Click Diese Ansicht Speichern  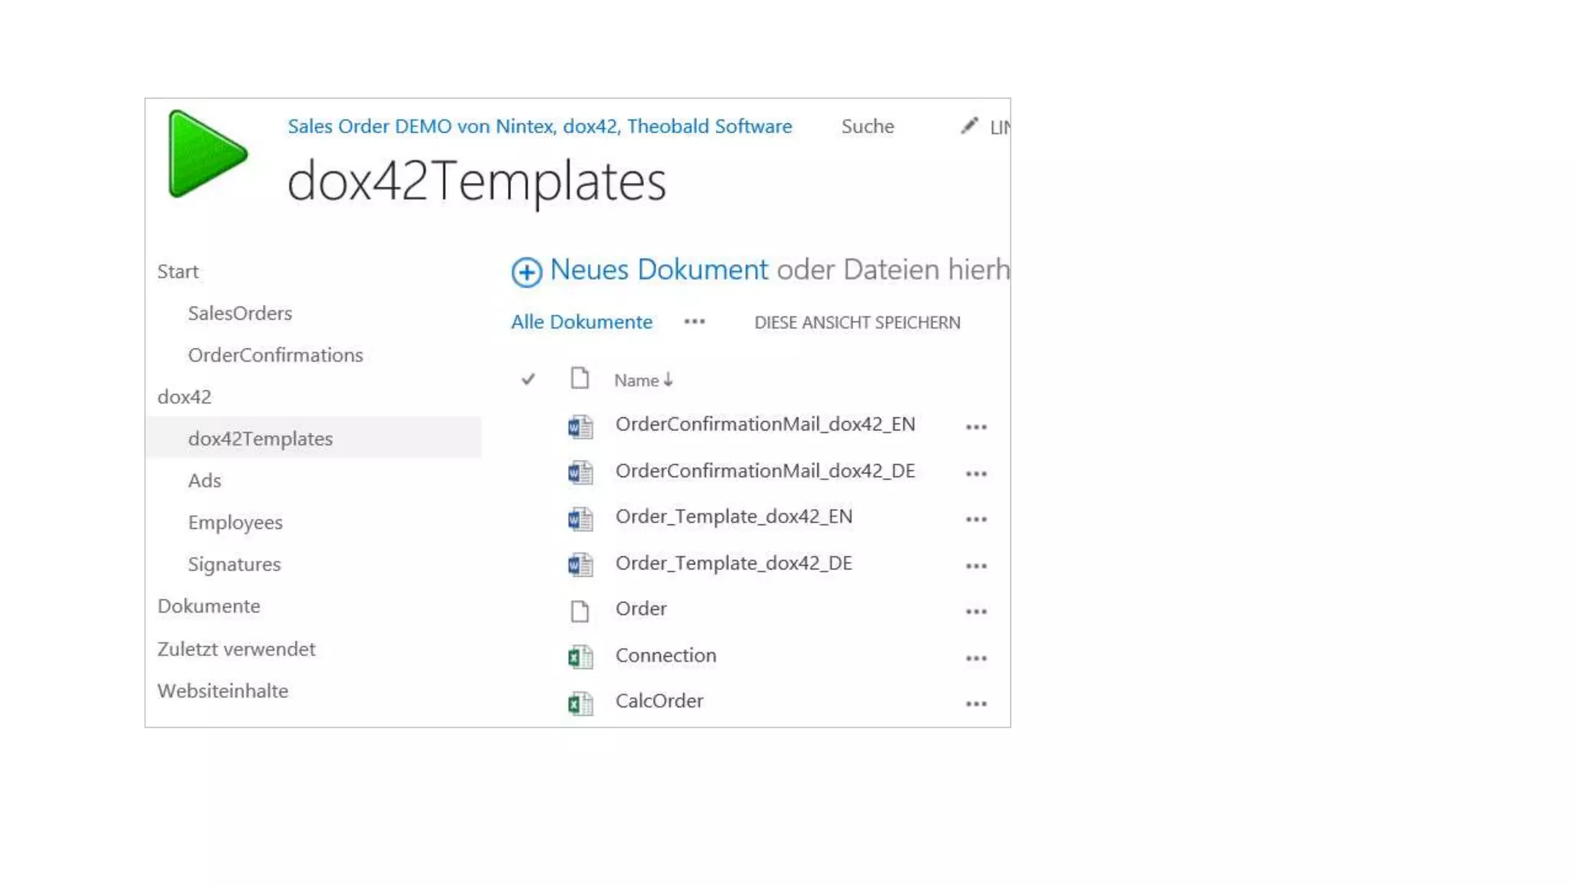pos(857,323)
